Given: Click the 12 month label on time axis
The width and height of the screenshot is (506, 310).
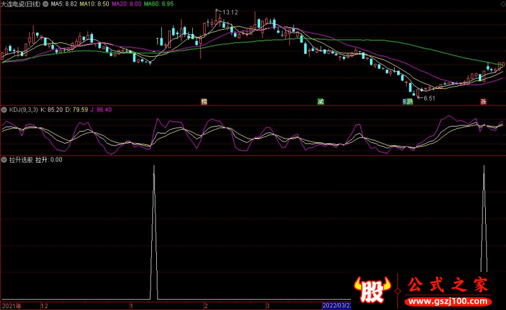Looking at the screenshot, I should point(44,306).
